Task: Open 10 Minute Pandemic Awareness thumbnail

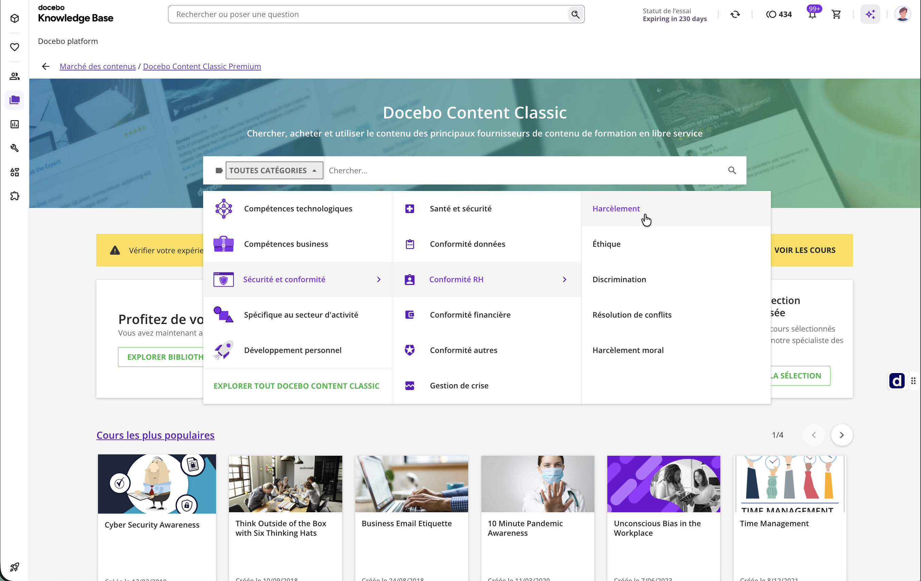Action: coord(538,484)
